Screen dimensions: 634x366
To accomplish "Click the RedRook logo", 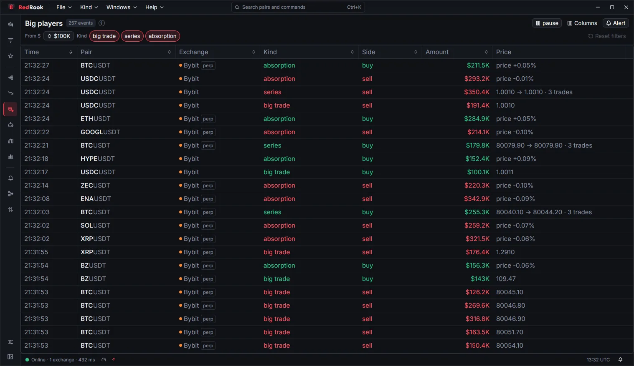I will coord(26,8).
